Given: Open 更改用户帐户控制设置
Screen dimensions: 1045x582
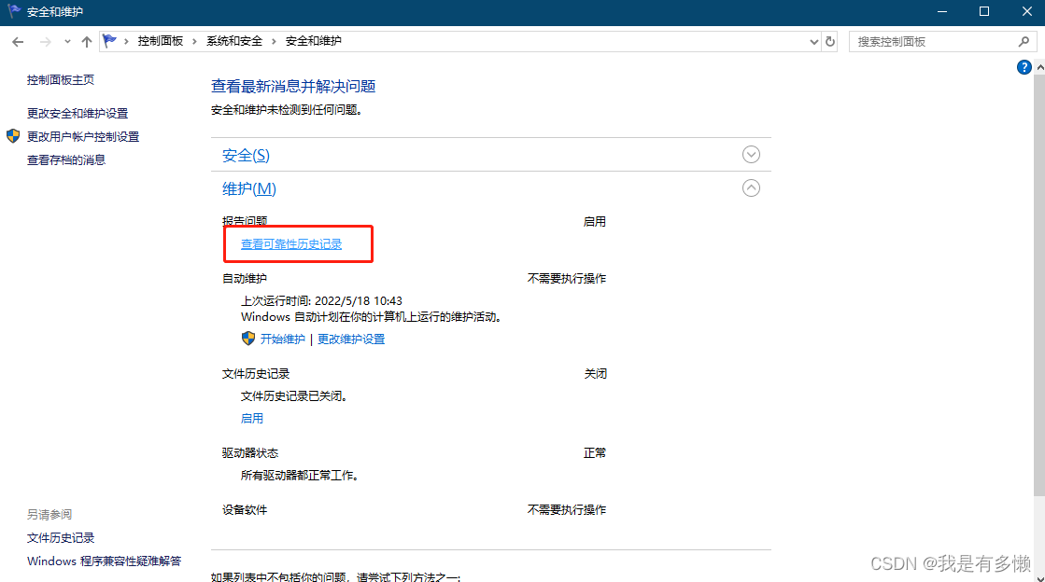Looking at the screenshot, I should [x=83, y=136].
